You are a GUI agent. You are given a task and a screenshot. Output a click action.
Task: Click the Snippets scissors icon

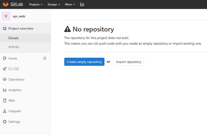tap(5, 111)
